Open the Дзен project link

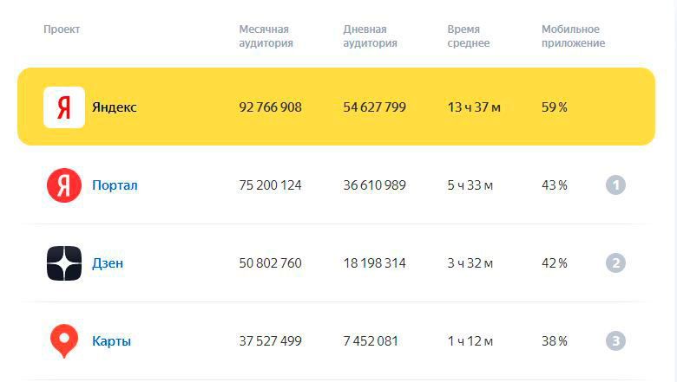point(108,263)
